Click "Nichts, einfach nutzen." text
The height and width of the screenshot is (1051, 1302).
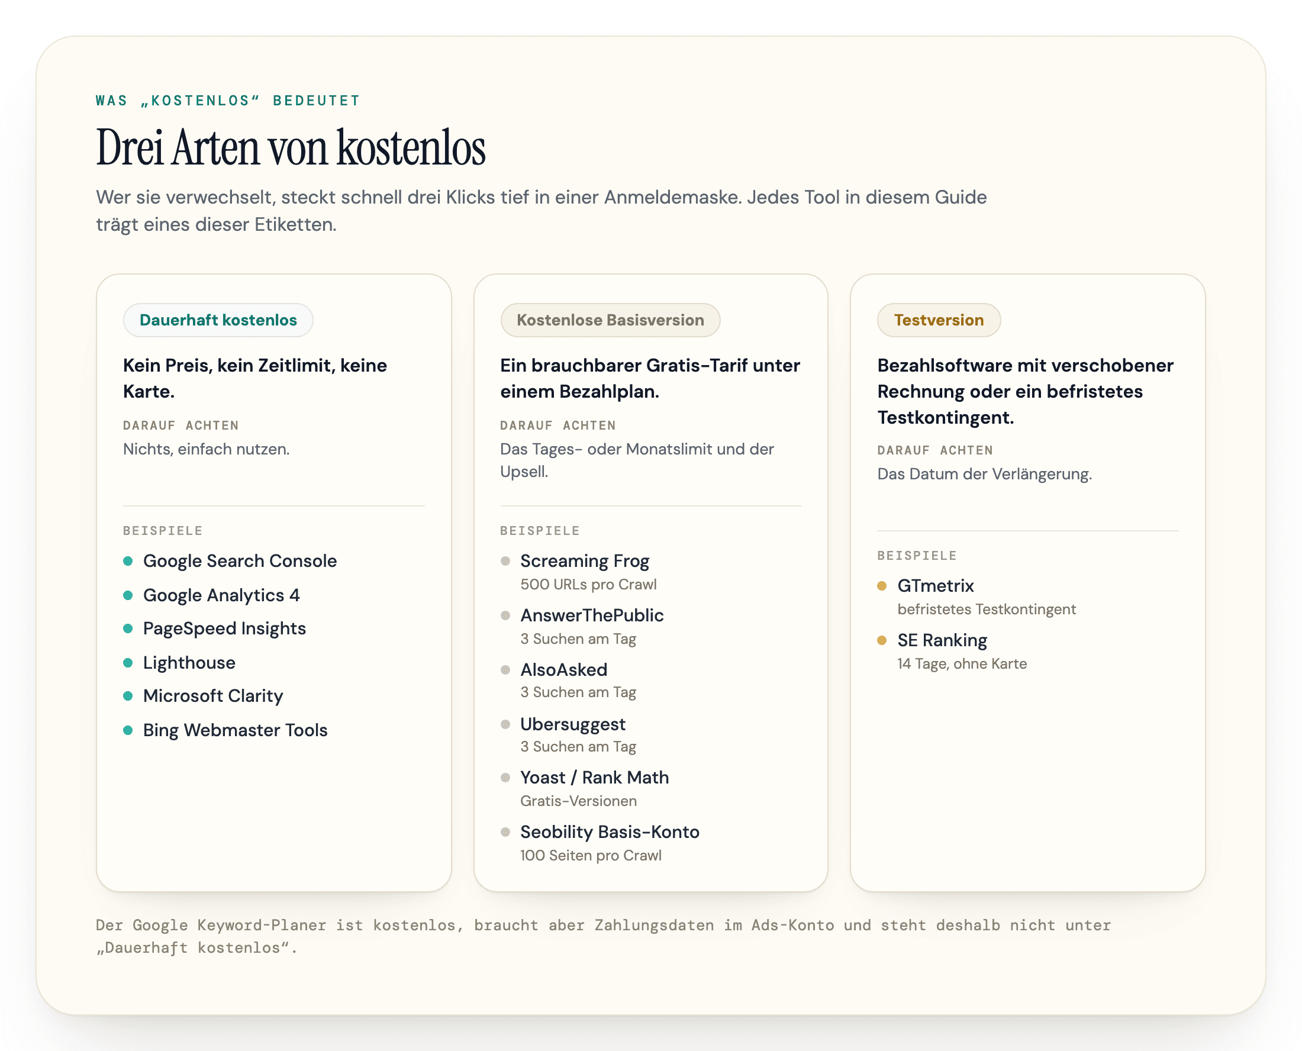(206, 449)
